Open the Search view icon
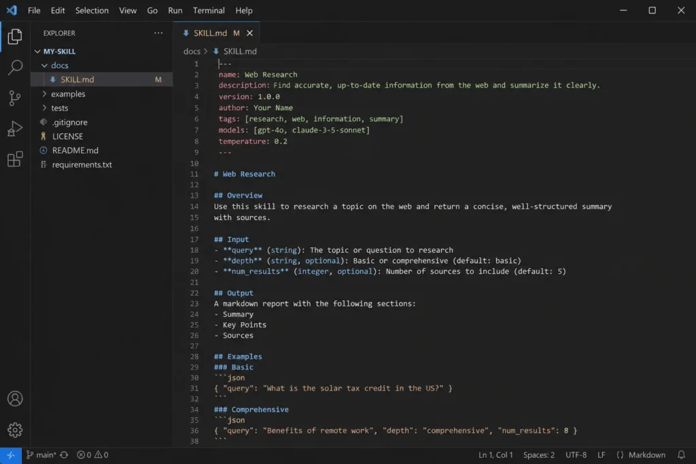This screenshot has width=696, height=464. pos(15,67)
